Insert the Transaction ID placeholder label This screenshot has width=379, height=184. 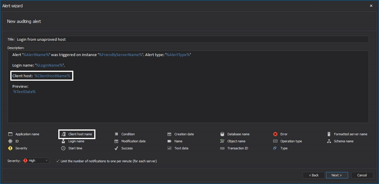pyautogui.click(x=238, y=148)
